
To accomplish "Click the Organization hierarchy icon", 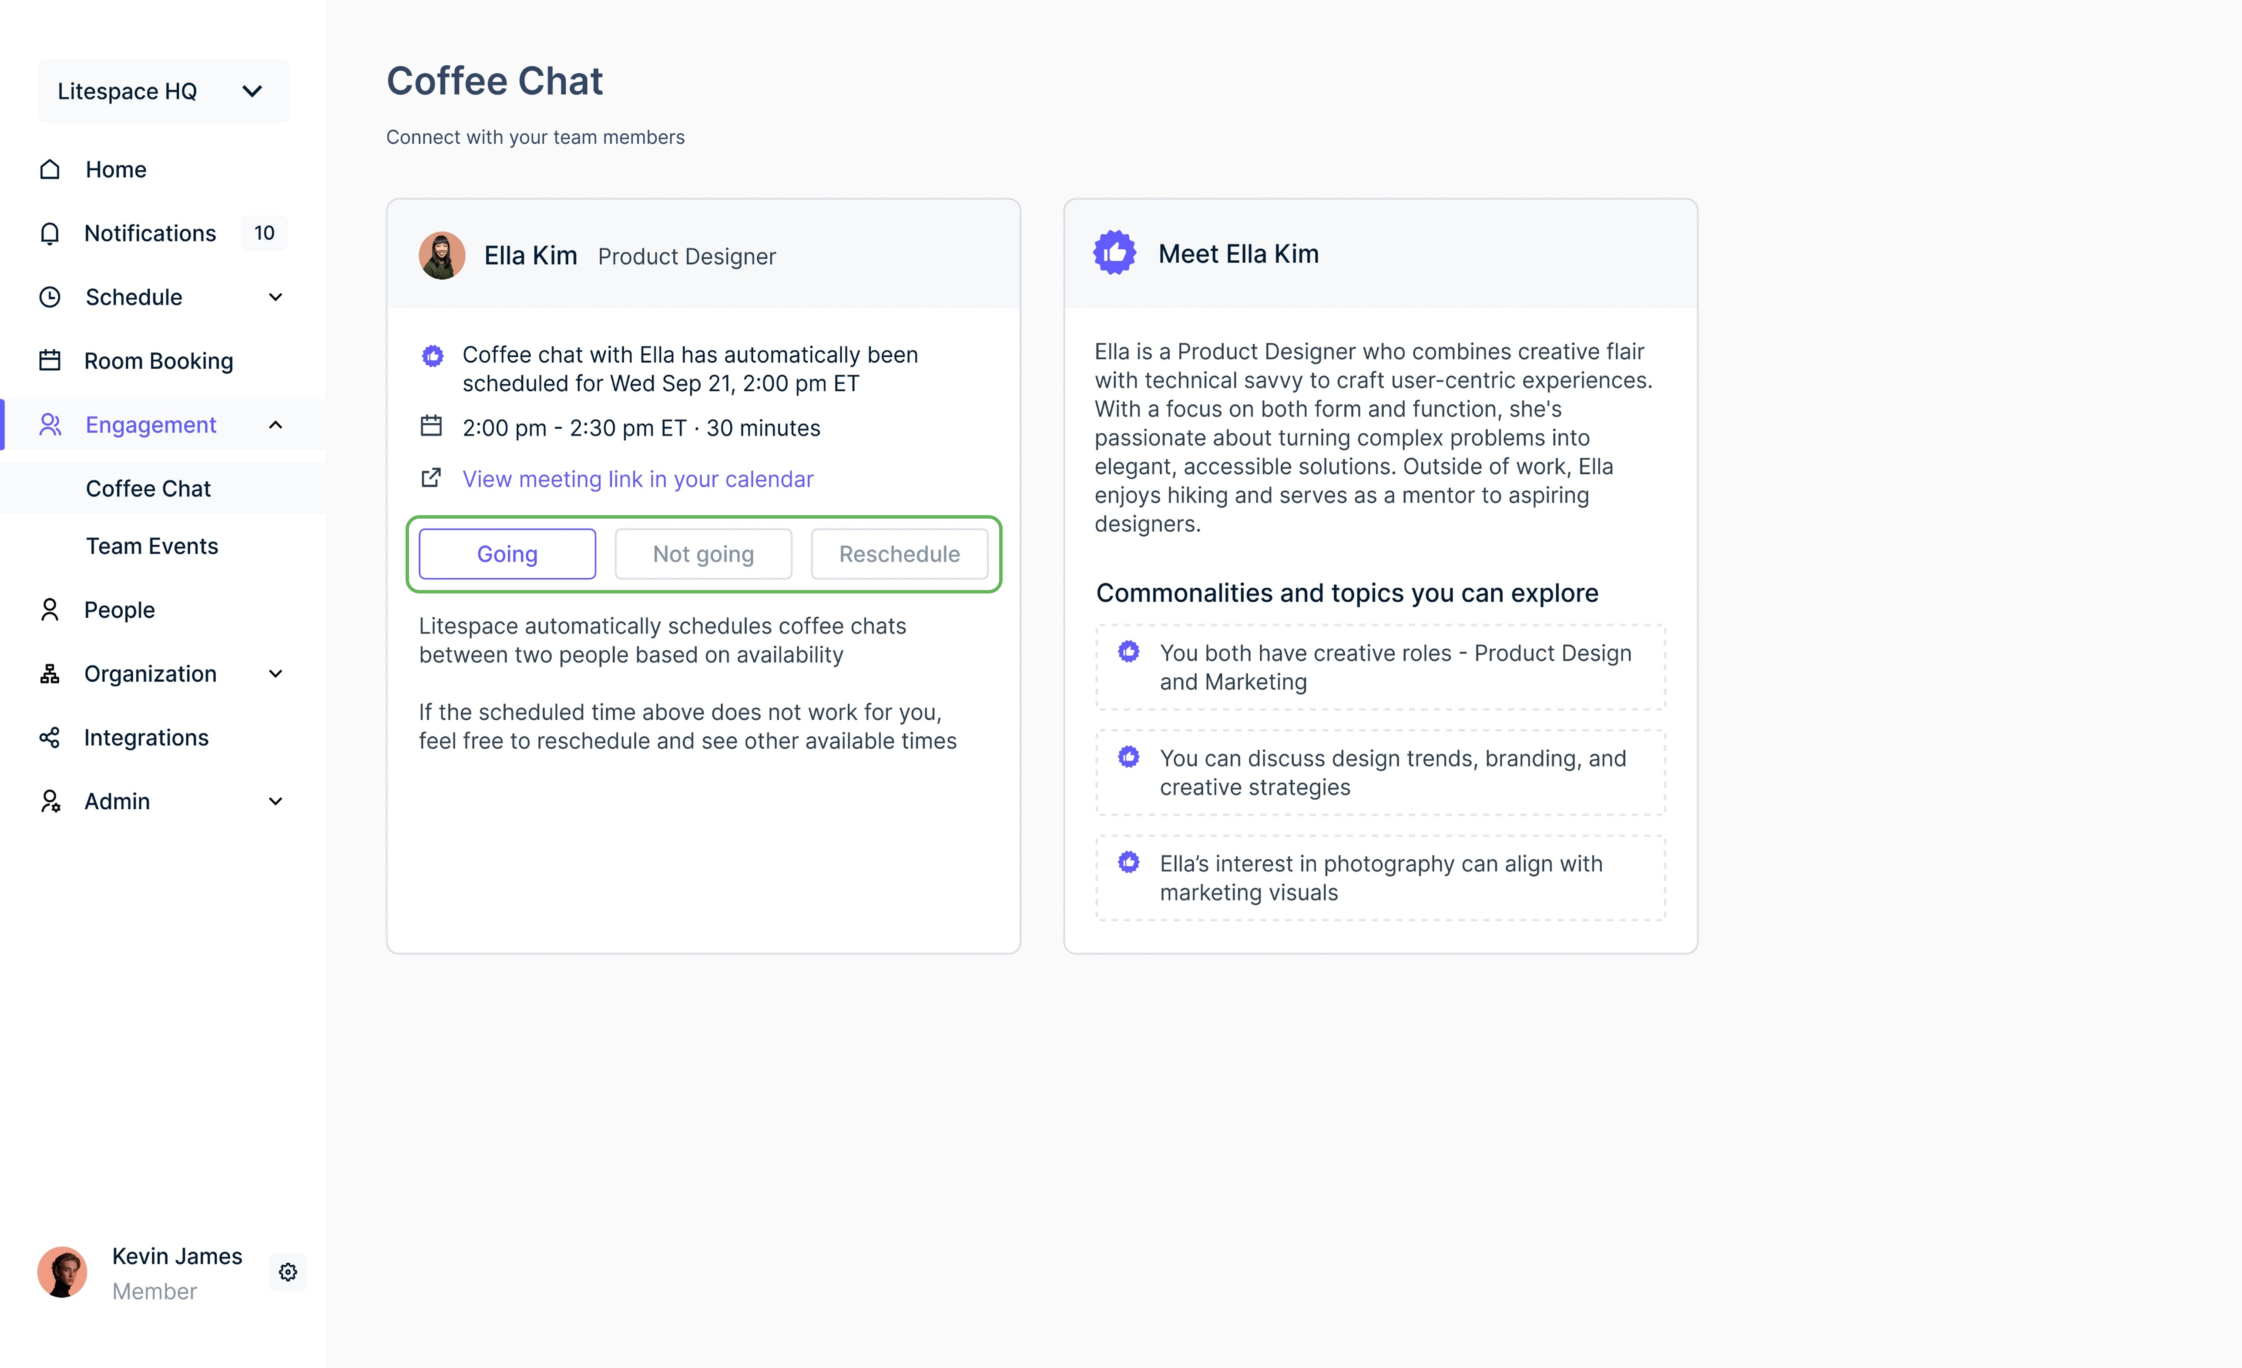I will pyautogui.click(x=50, y=673).
